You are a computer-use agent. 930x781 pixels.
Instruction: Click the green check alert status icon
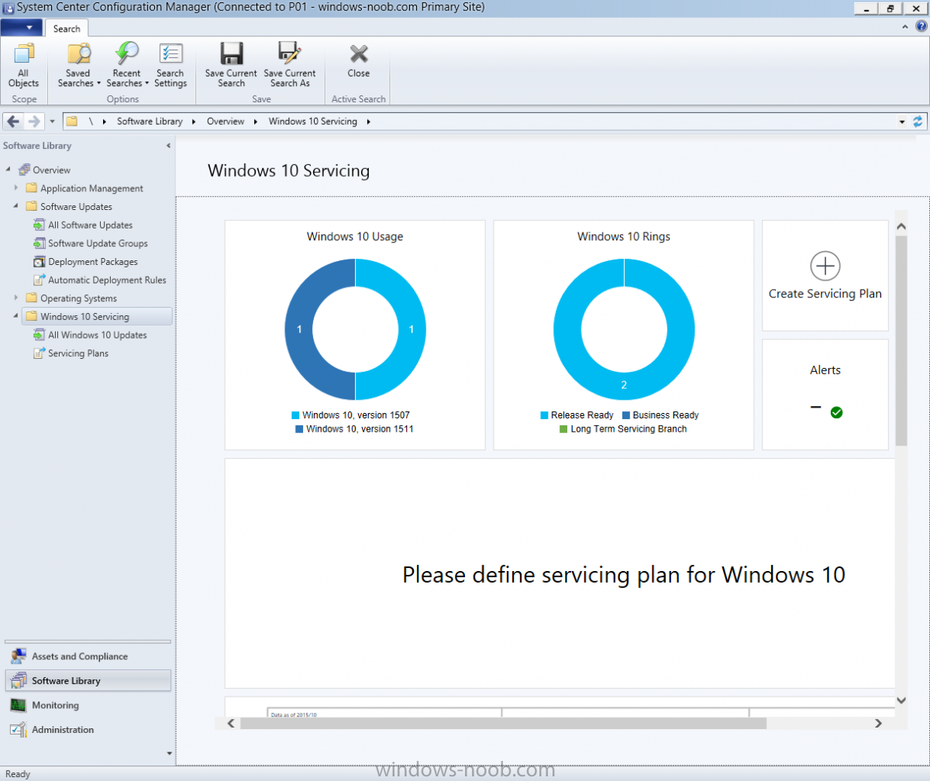(836, 412)
